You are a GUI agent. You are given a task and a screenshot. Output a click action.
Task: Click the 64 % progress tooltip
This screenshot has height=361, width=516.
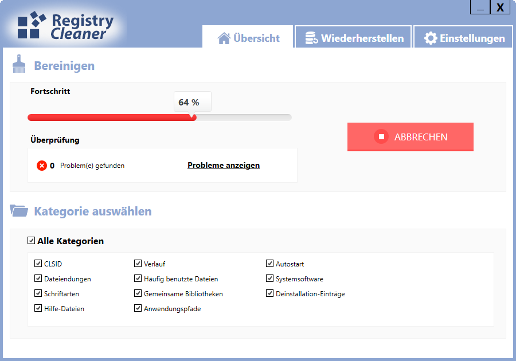tap(192, 102)
